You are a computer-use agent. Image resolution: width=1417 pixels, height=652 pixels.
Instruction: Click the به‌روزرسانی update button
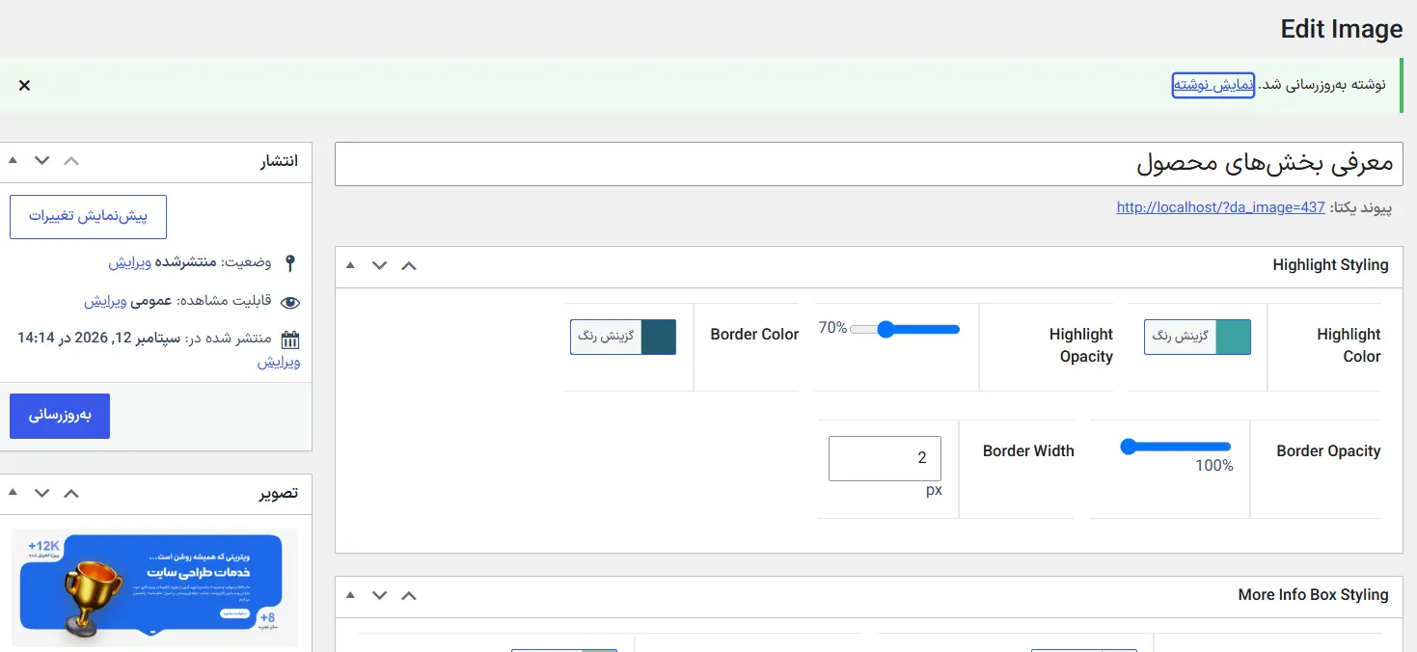pos(60,416)
